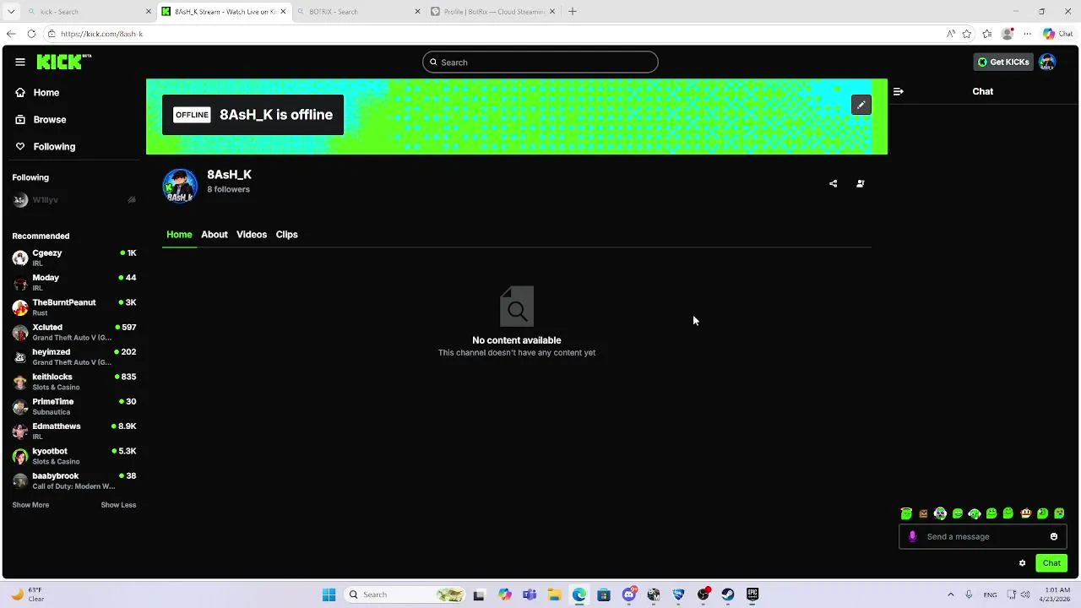Switch to the Clips tab
This screenshot has width=1081, height=608.
pos(287,235)
